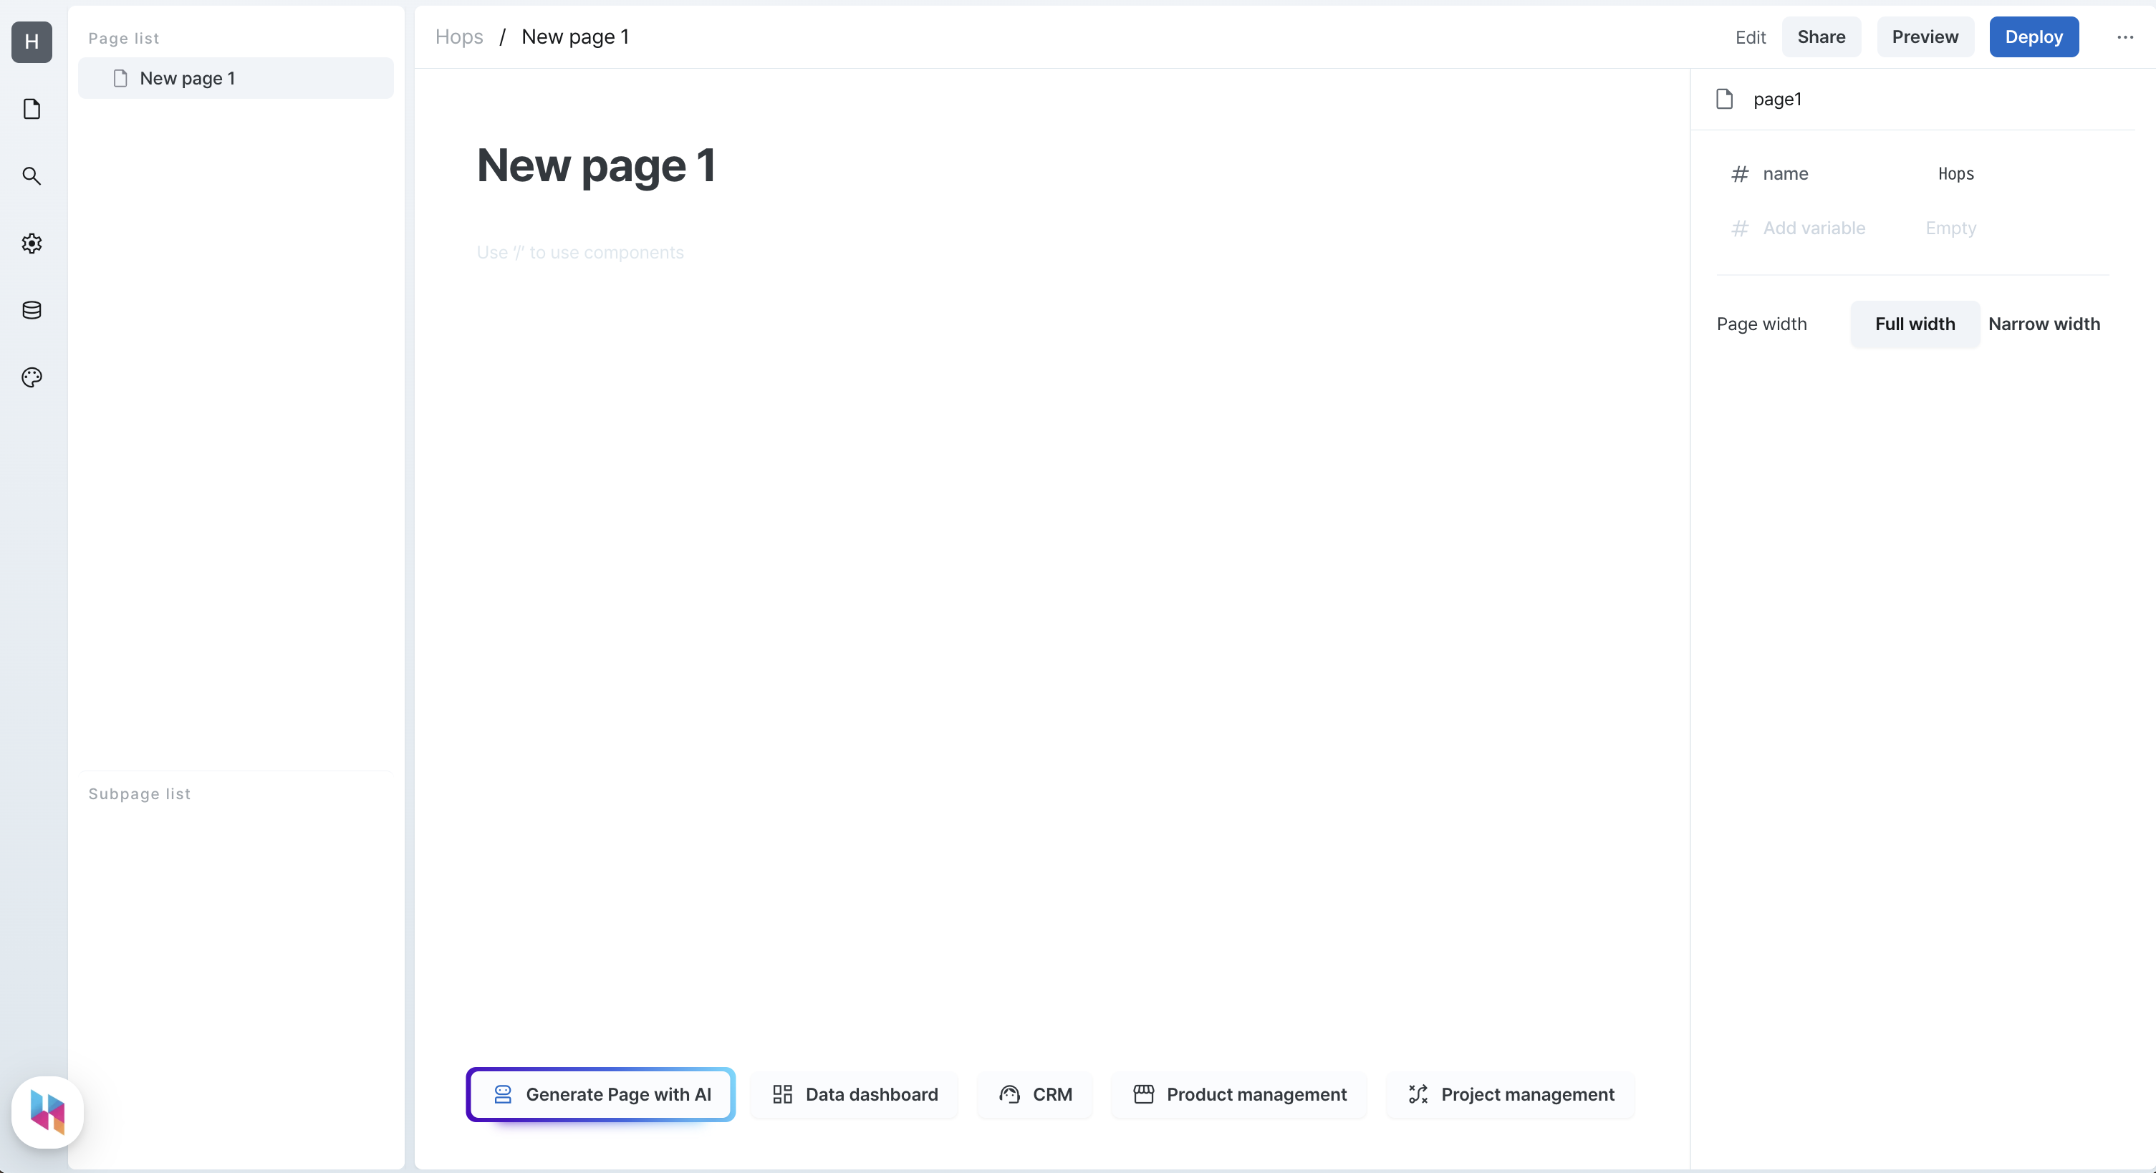Viewport: 2156px width, 1173px height.
Task: Click the Deploy button
Action: 2034,36
